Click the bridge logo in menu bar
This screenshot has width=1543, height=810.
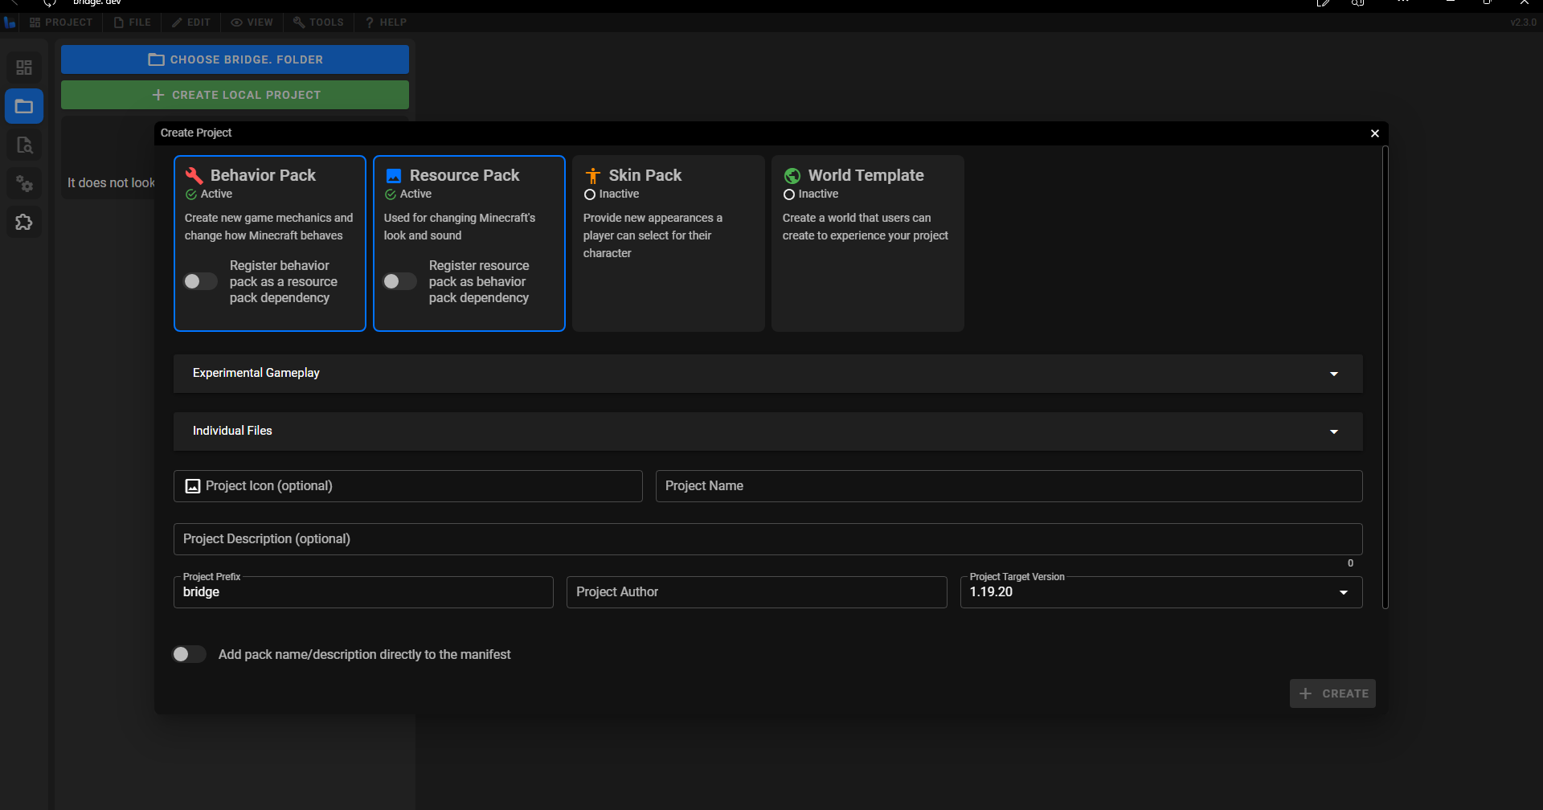click(x=10, y=22)
